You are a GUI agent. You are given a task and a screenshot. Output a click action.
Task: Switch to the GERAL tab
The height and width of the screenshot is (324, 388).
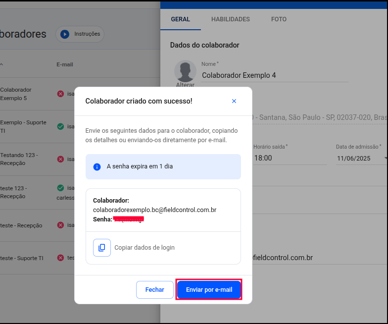pos(180,19)
